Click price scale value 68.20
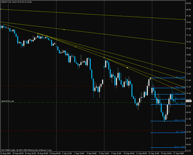 click(189, 112)
